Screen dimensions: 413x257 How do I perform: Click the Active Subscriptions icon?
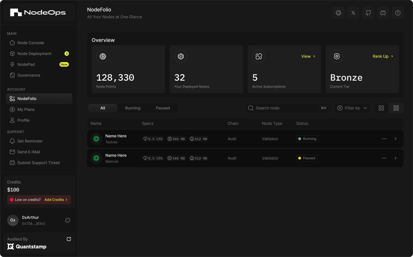tap(259, 56)
